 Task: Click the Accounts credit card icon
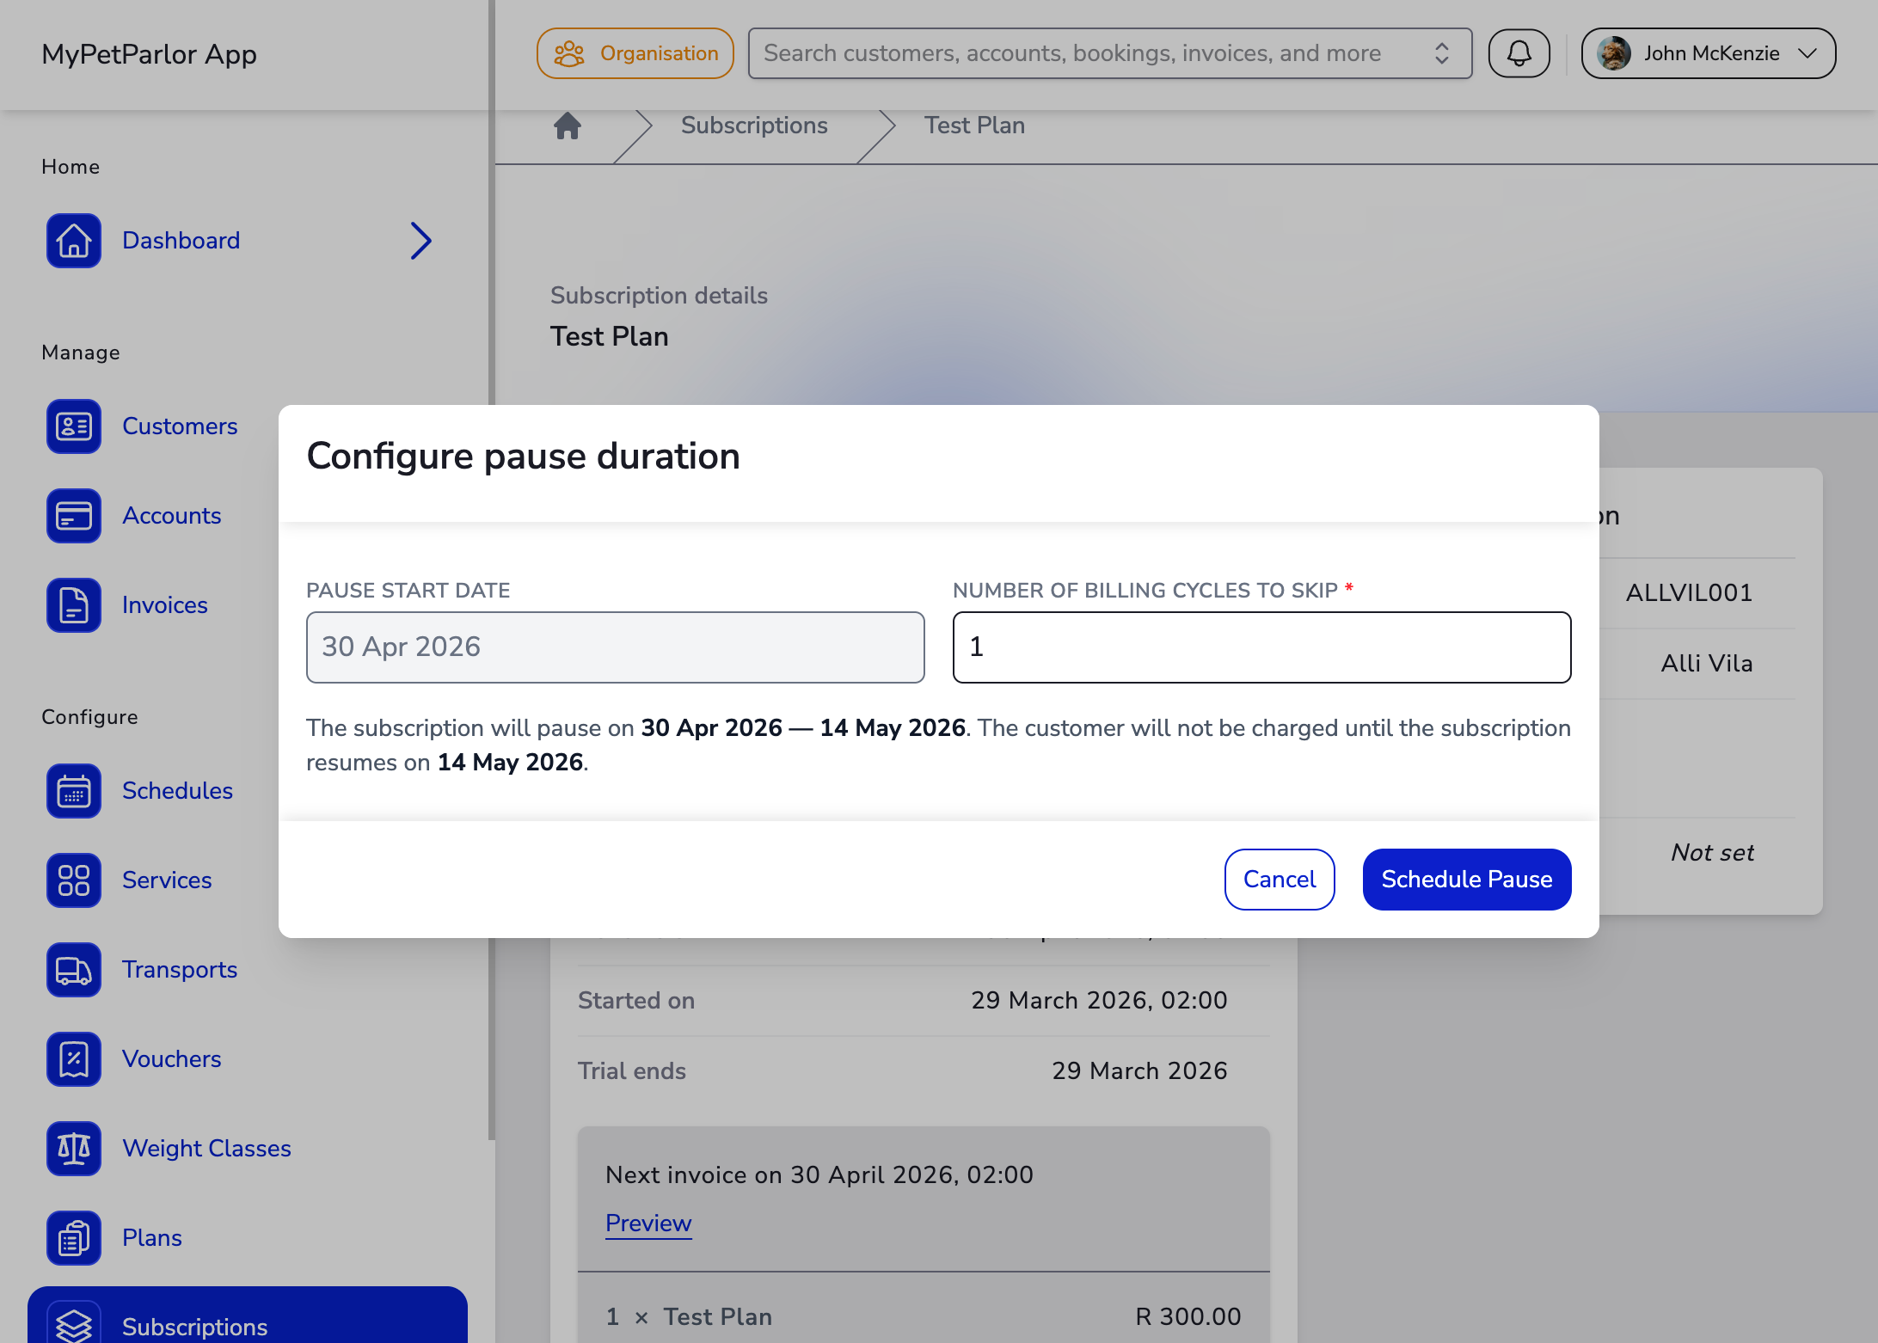tap(74, 516)
